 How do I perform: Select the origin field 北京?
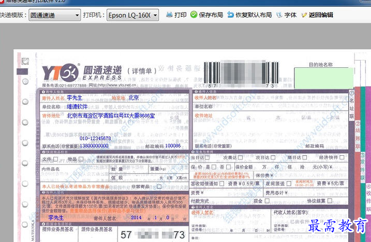[x=133, y=98]
